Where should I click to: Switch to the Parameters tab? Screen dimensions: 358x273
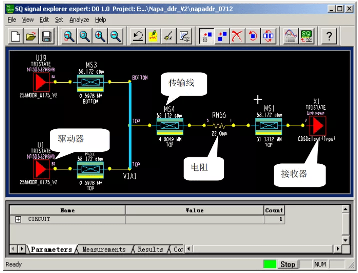pos(52,249)
